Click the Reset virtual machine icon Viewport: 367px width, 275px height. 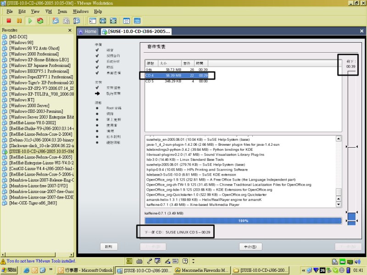[x=40, y=21]
